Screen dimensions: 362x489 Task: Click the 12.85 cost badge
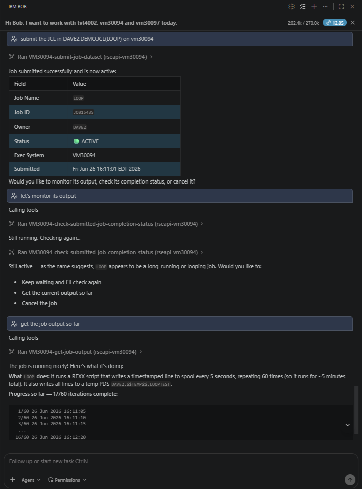click(335, 23)
